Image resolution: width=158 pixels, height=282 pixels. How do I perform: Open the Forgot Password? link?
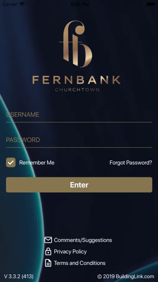131,163
